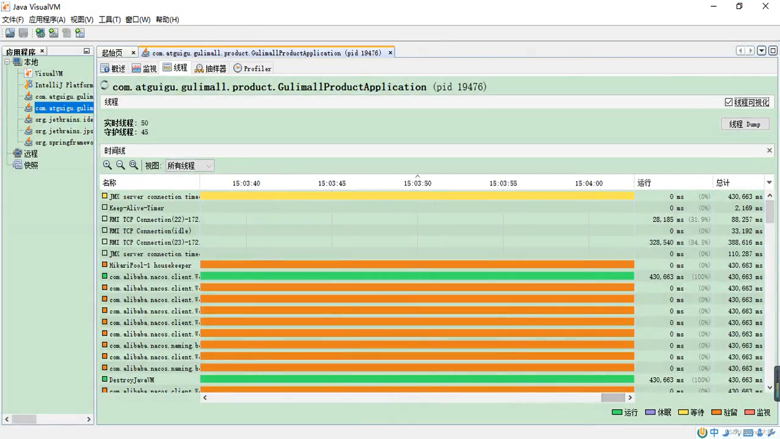Click the add JMX connection toolbar icon

tap(53, 33)
